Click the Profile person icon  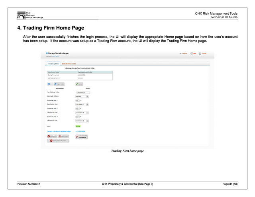tap(200, 53)
